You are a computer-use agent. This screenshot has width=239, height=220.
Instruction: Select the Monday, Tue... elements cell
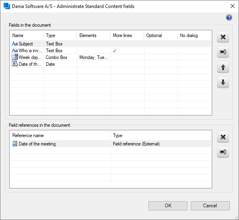[x=94, y=57]
